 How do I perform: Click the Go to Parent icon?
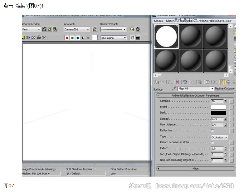coord(229,82)
